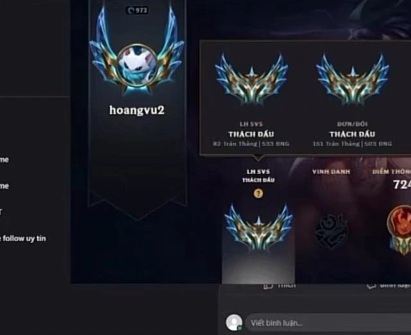Click the Đơn/Đôi Challenger emblem in tooltip
Screen dimensions: 411x335
click(353, 80)
